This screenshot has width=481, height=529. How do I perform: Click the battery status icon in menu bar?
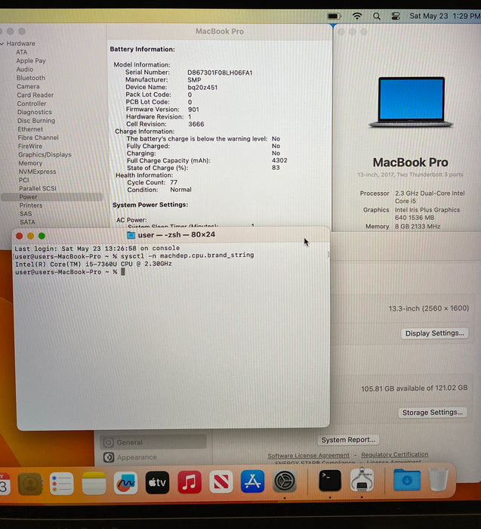point(334,16)
